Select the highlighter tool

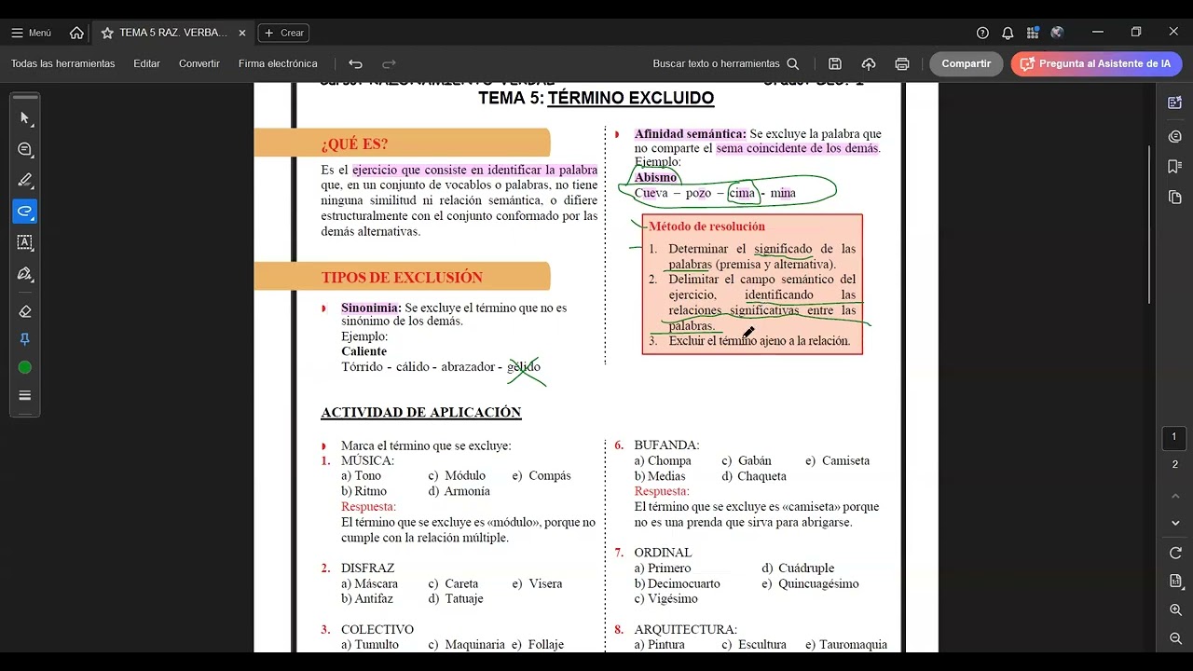25,180
